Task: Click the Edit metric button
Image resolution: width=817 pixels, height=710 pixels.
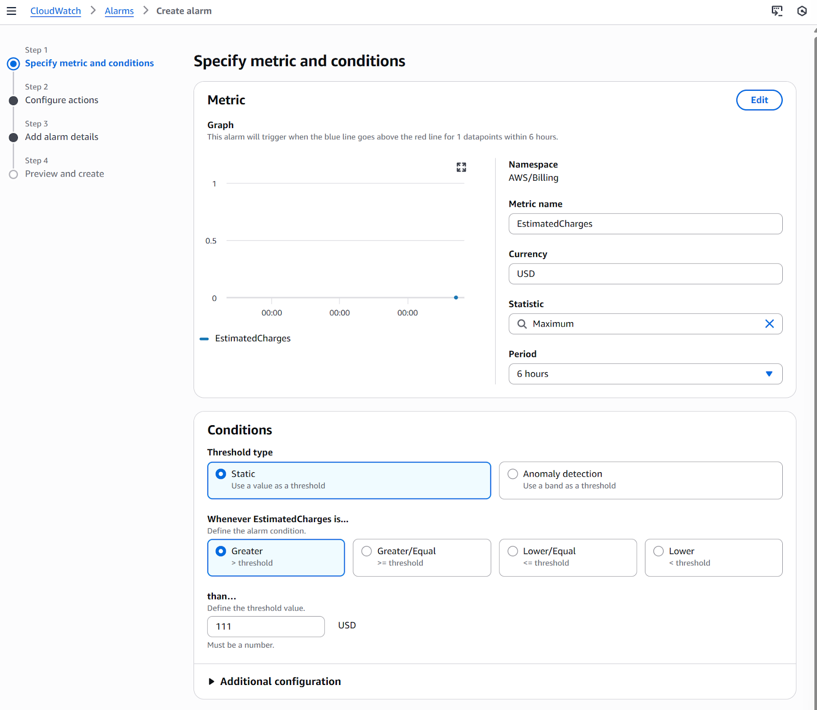Action: coord(759,100)
